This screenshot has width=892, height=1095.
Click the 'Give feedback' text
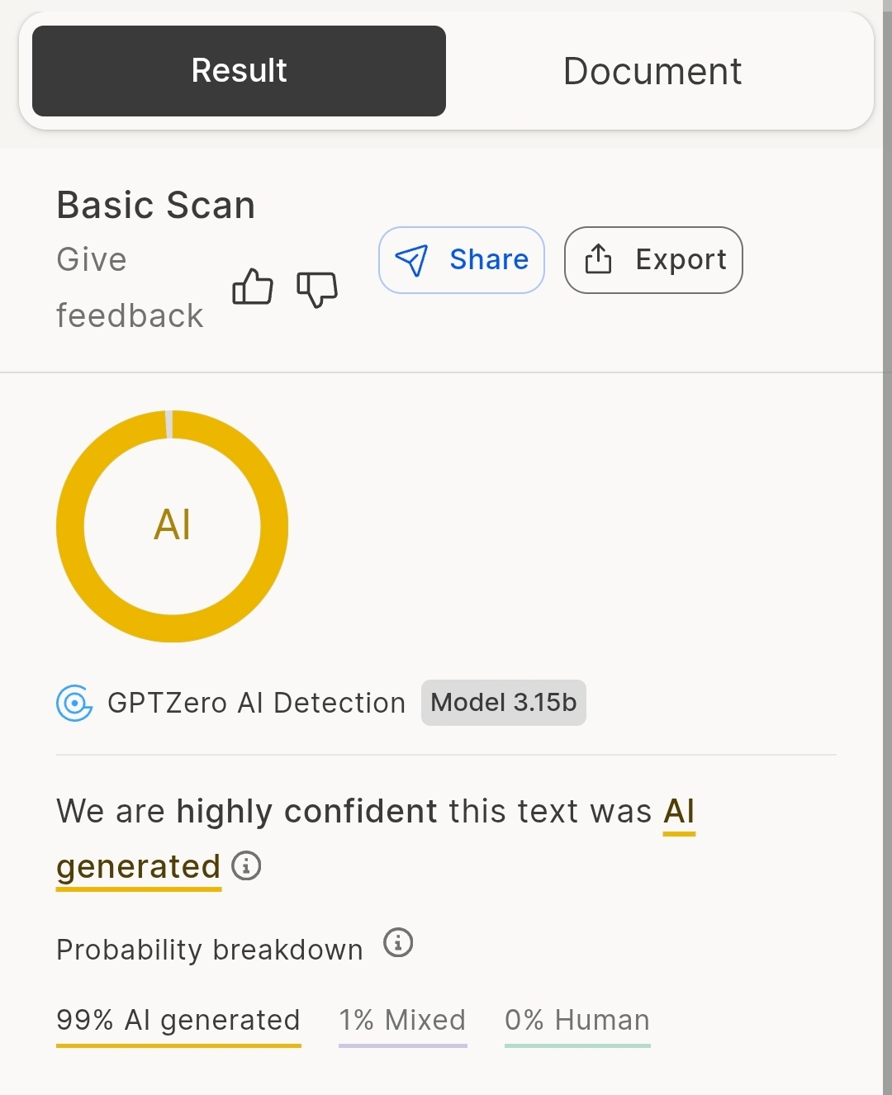(130, 287)
